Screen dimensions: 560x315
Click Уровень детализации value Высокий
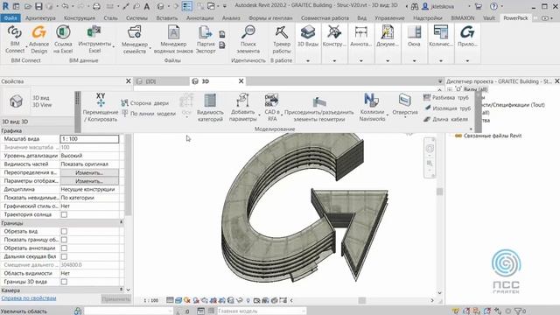point(89,156)
